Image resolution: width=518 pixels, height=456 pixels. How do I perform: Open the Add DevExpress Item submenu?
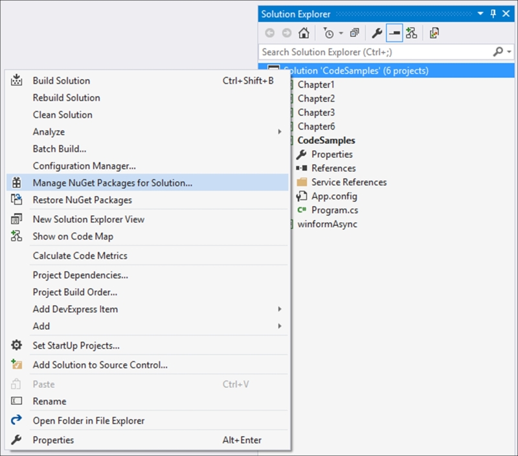(x=148, y=309)
